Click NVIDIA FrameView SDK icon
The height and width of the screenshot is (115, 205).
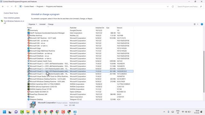[29, 84]
